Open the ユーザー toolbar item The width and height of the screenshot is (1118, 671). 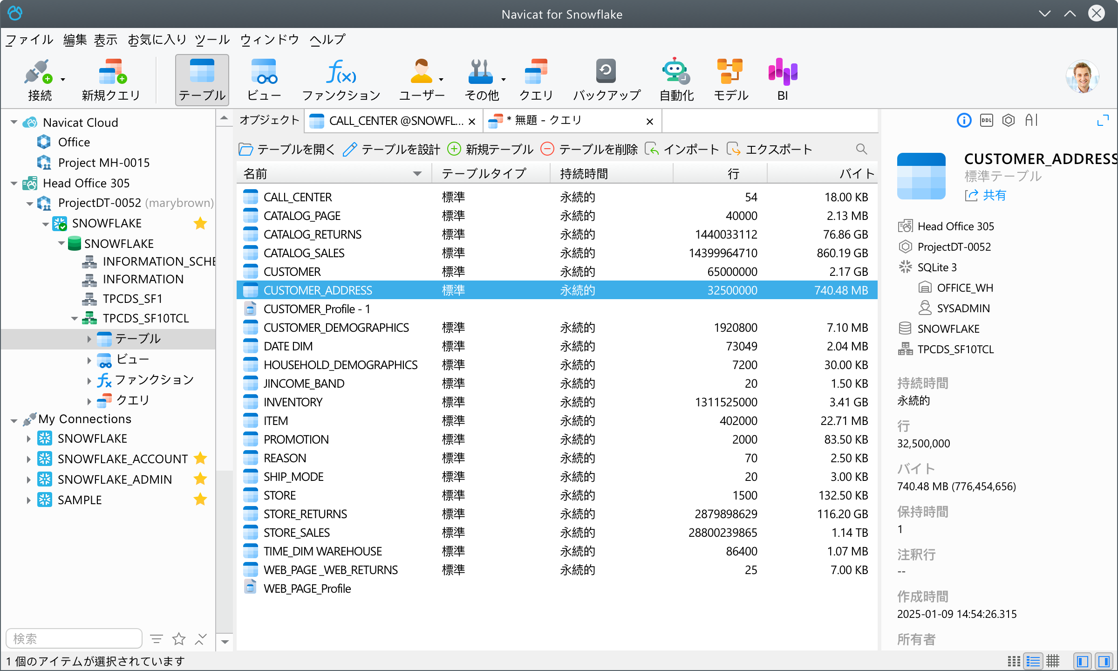coord(421,80)
